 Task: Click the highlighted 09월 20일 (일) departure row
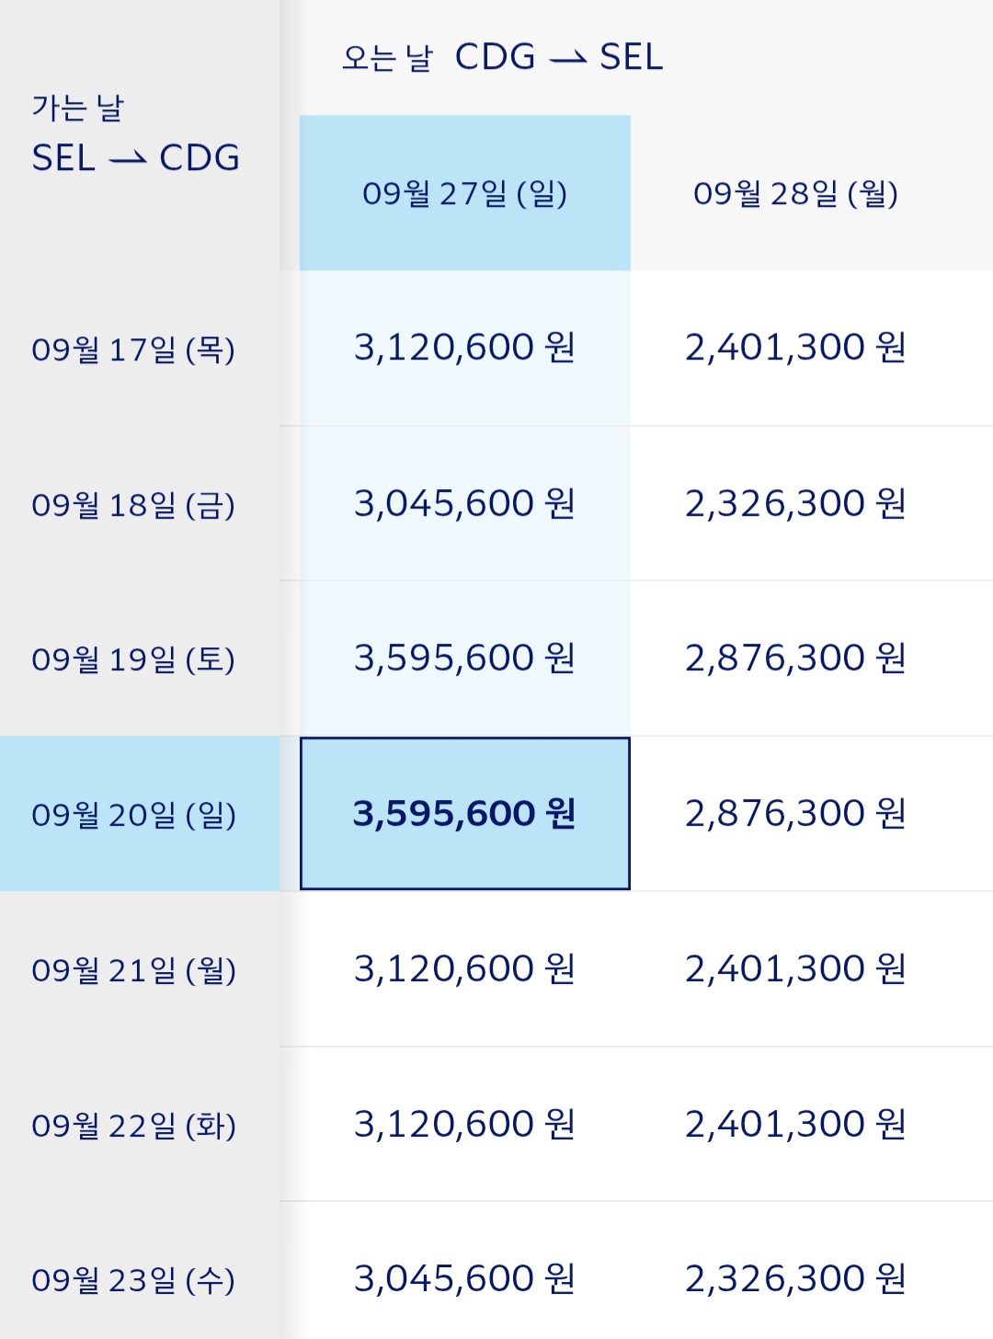point(134,815)
